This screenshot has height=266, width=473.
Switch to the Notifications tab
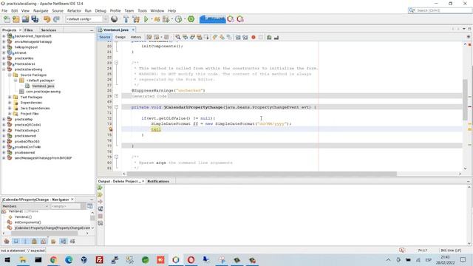pyautogui.click(x=158, y=181)
